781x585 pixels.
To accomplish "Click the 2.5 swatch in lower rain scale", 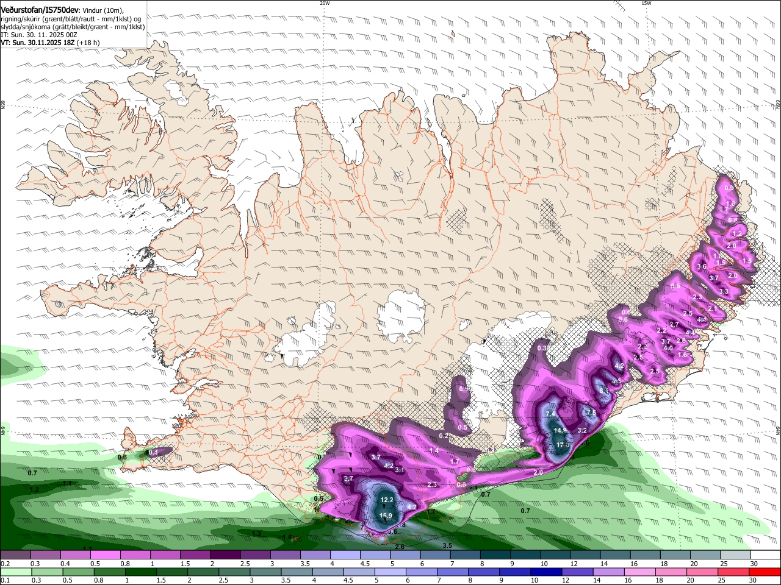I will pyautogui.click(x=234, y=572).
